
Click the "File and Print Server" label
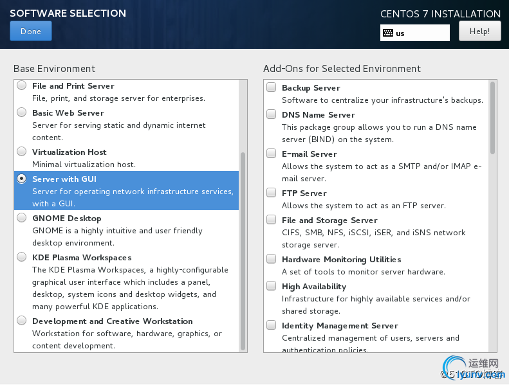(73, 86)
